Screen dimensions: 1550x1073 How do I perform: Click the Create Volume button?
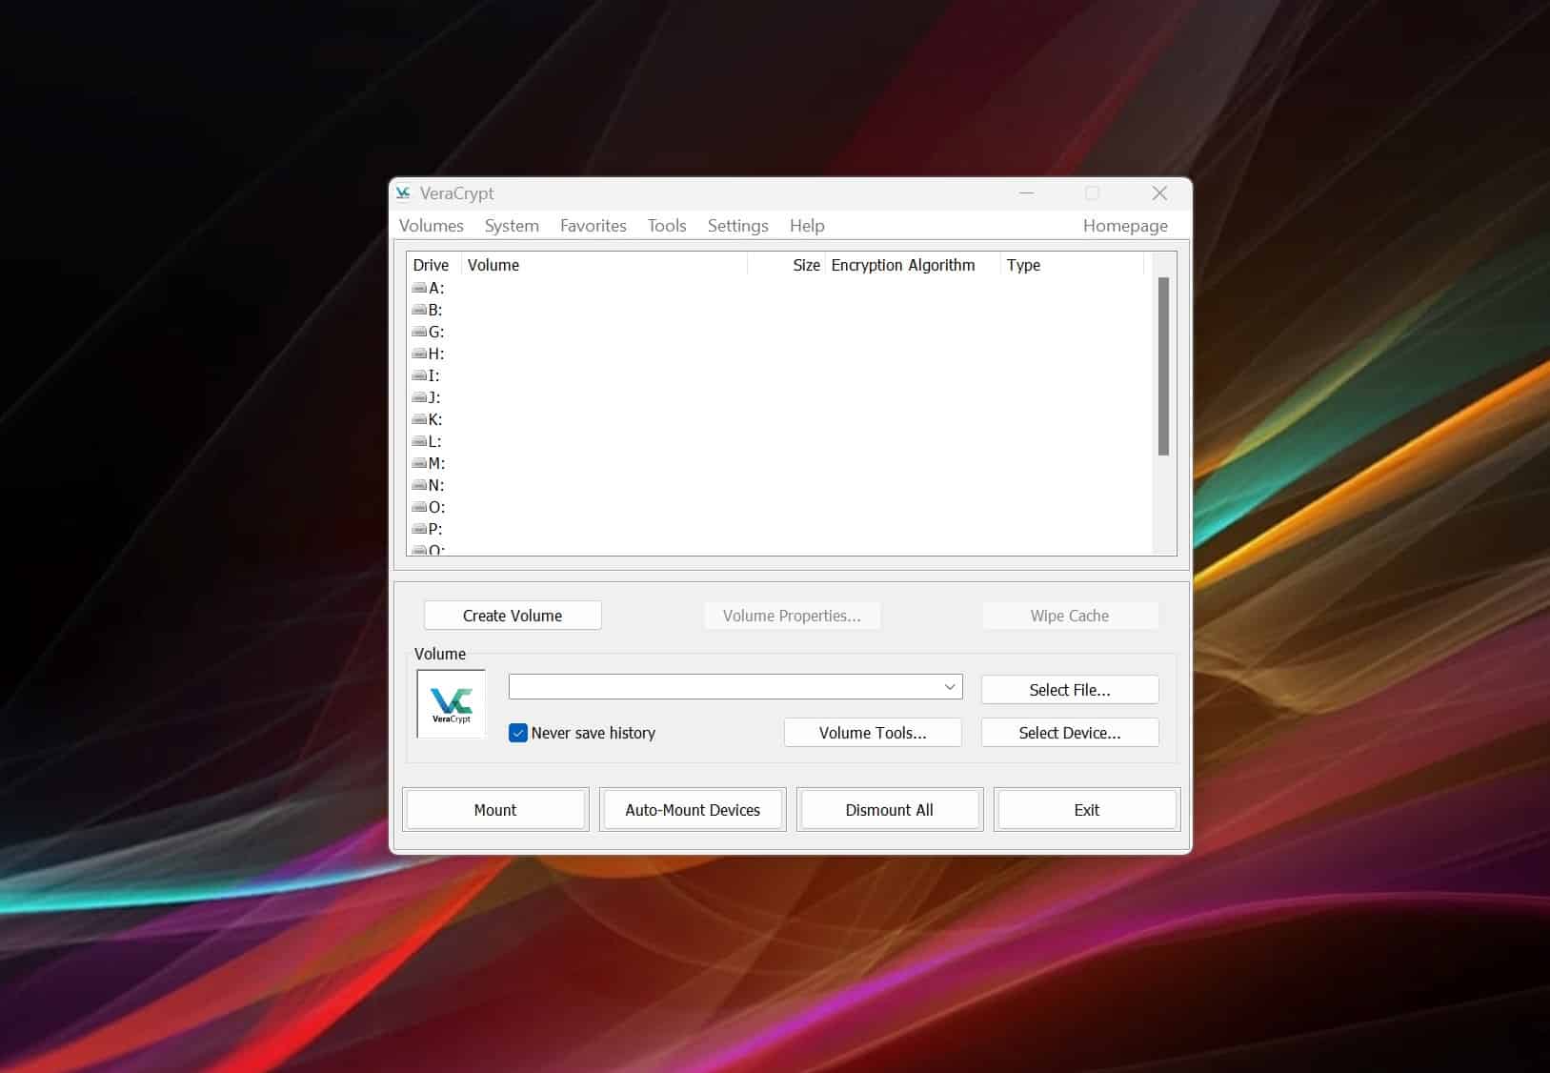click(513, 616)
